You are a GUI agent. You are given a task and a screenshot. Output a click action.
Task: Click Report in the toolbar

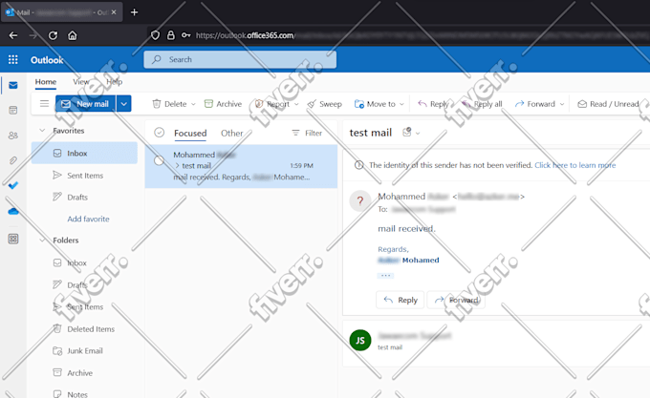coord(272,104)
